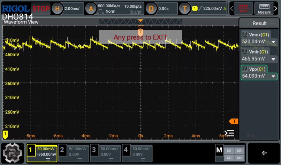
Task: Tap the 2.00ms/ timebase value
Action: pyautogui.click(x=72, y=8)
